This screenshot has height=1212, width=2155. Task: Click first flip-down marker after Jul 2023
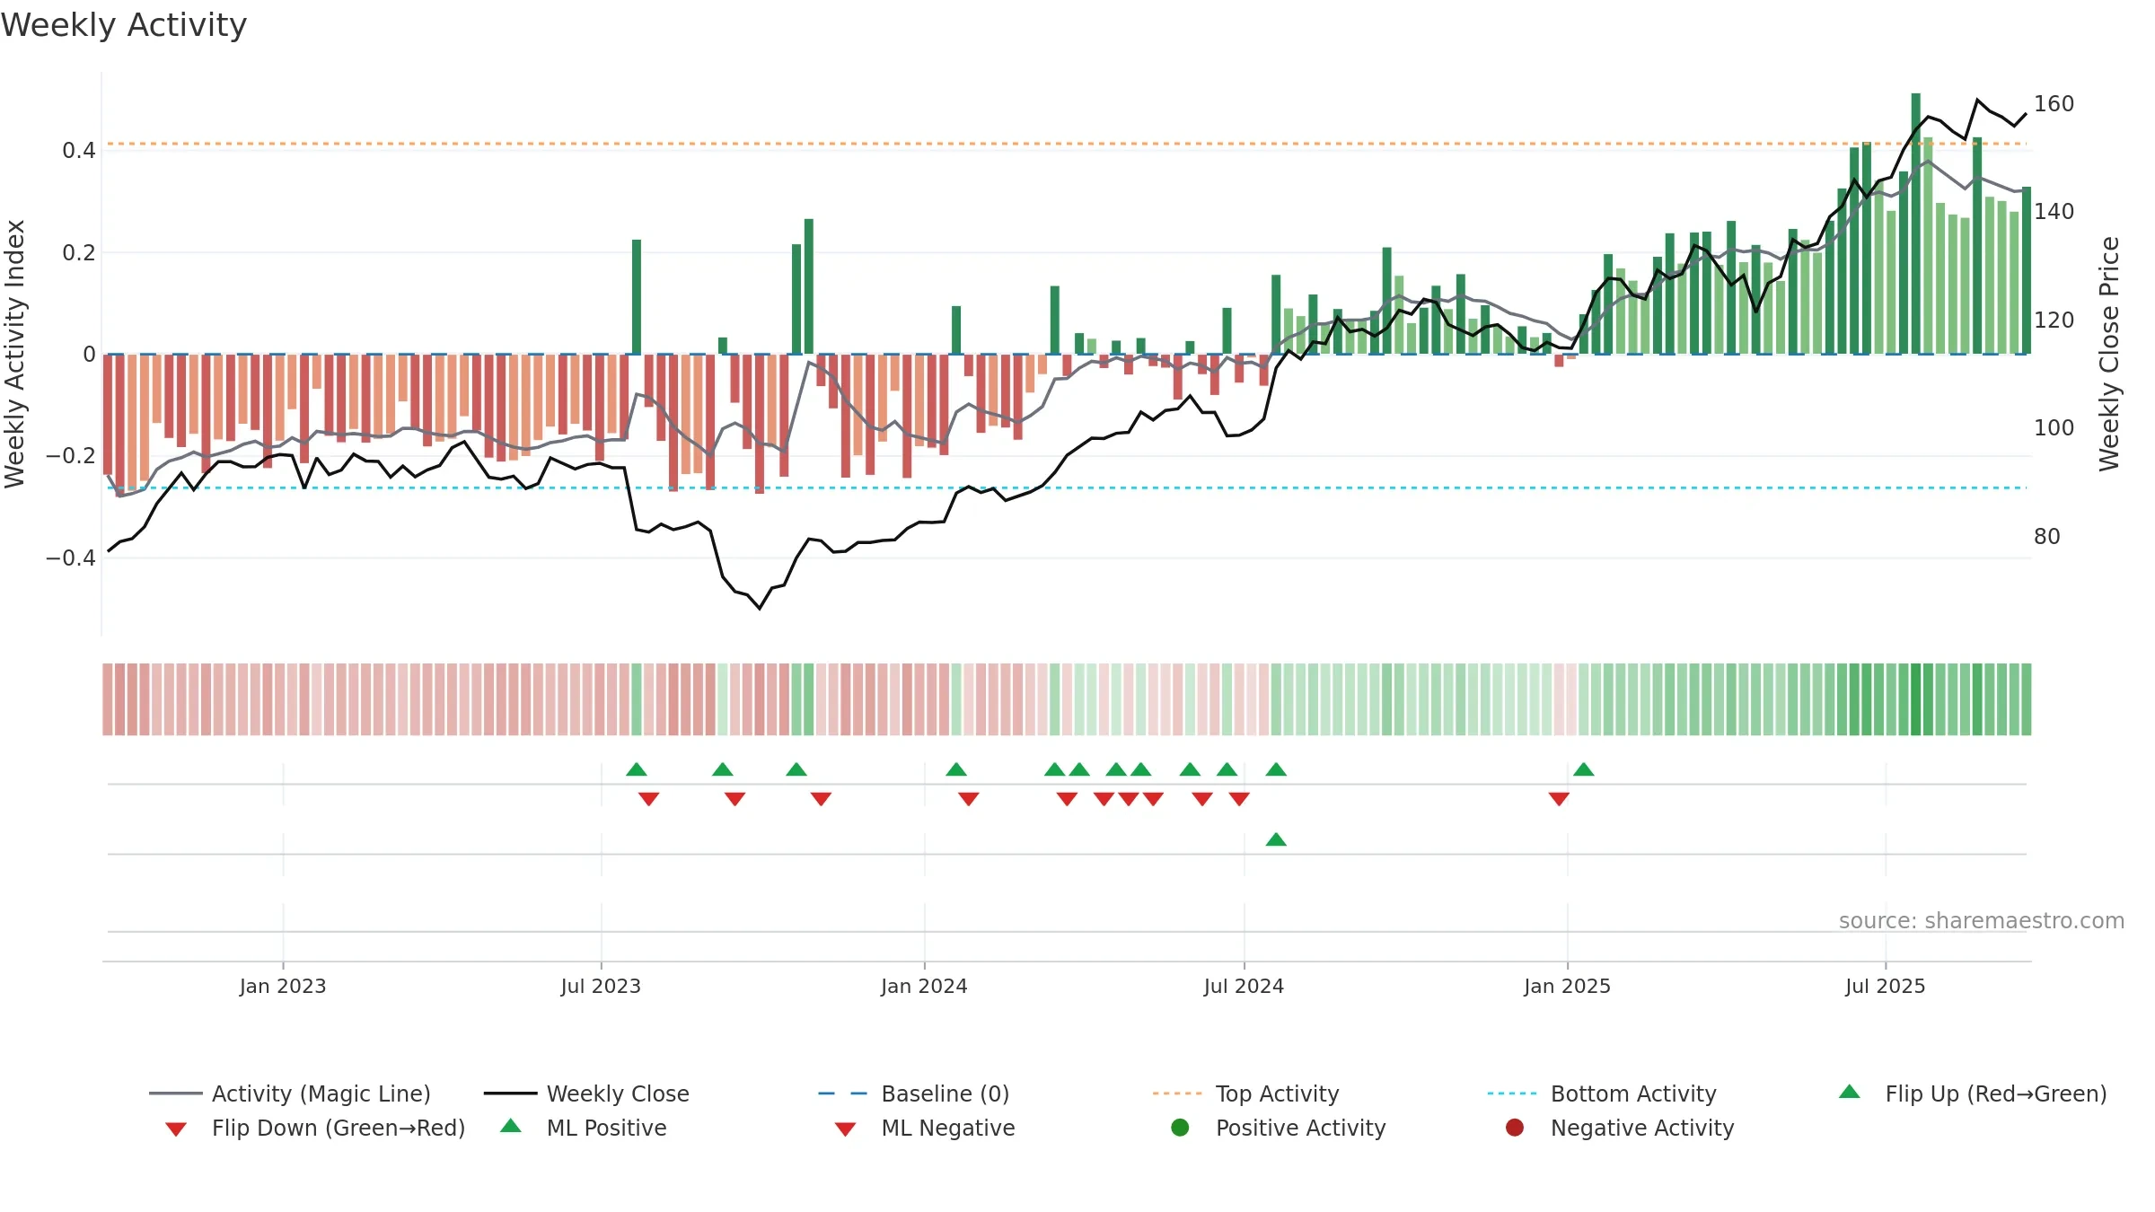point(649,799)
